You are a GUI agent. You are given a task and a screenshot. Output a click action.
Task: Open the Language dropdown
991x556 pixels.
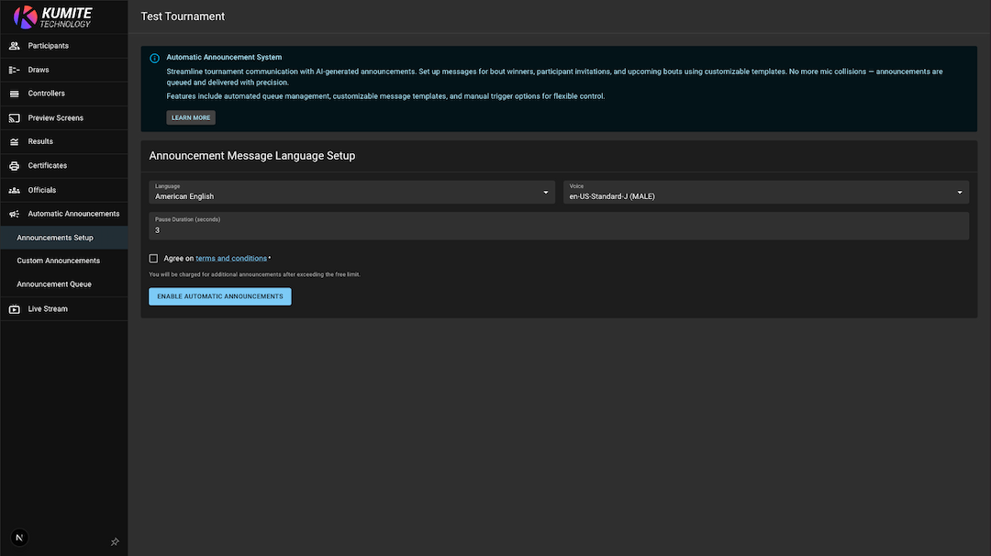(x=351, y=192)
